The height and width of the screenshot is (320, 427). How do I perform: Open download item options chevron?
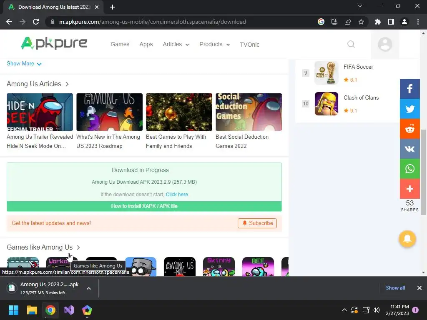pos(89,288)
